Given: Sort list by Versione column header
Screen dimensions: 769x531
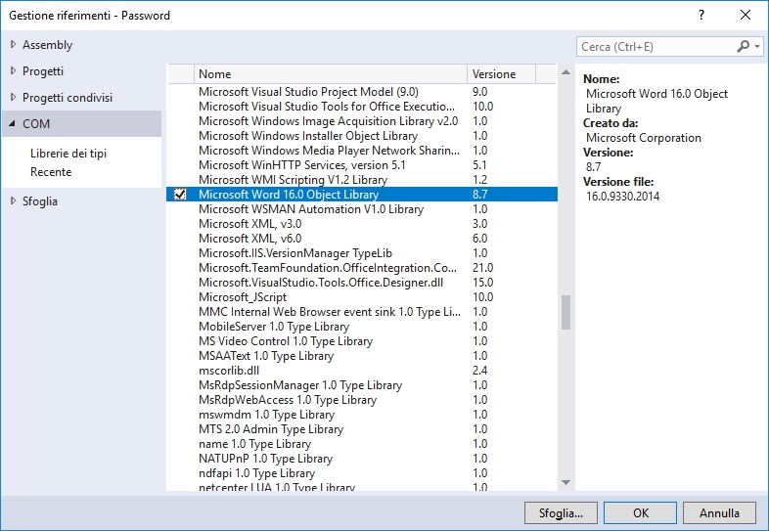Looking at the screenshot, I should [501, 74].
